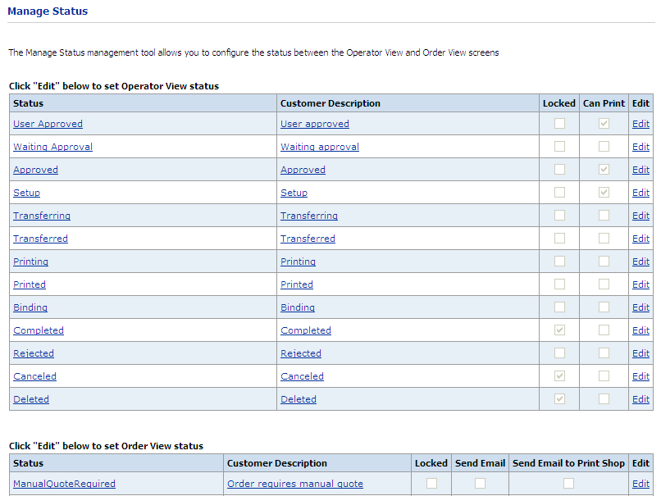
Task: Open the Transferring status link
Action: pos(42,216)
